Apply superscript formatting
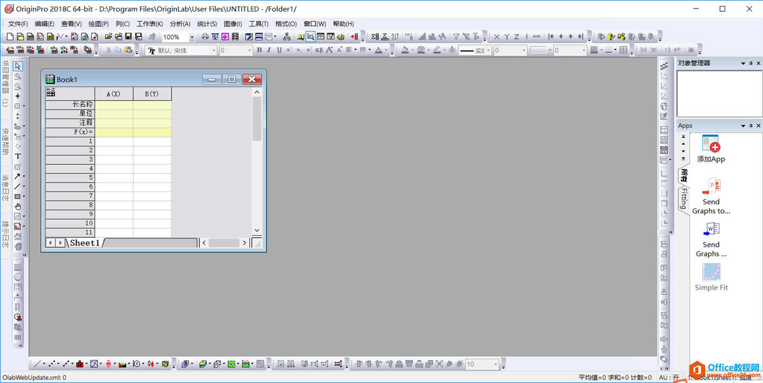This screenshot has height=383, width=763. [x=289, y=50]
